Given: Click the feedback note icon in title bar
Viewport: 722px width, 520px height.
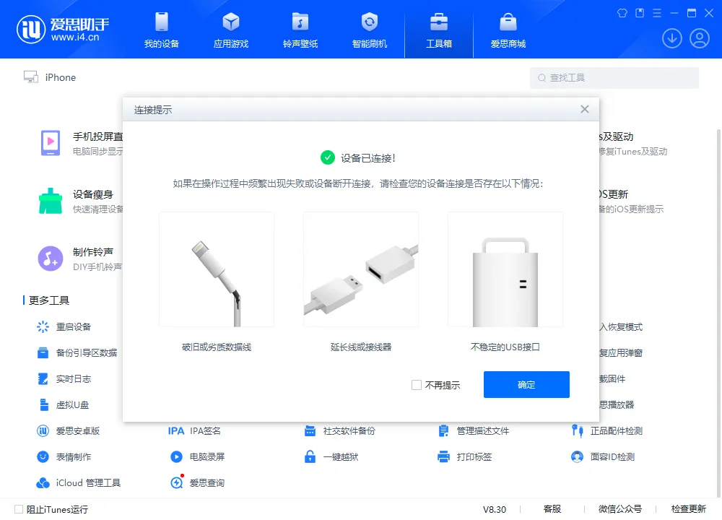Looking at the screenshot, I should pos(640,13).
